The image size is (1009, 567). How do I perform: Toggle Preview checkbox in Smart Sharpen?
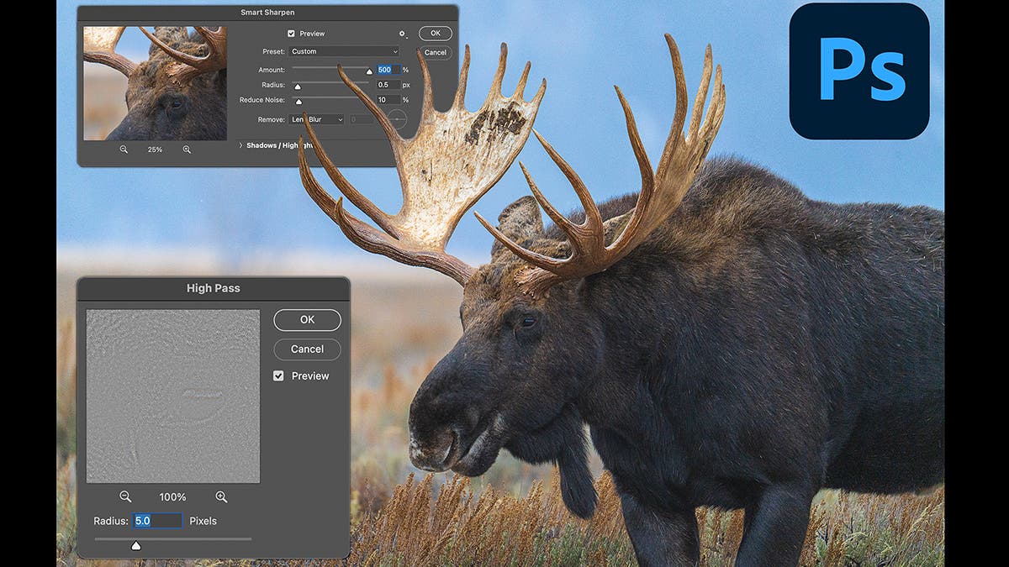[292, 34]
